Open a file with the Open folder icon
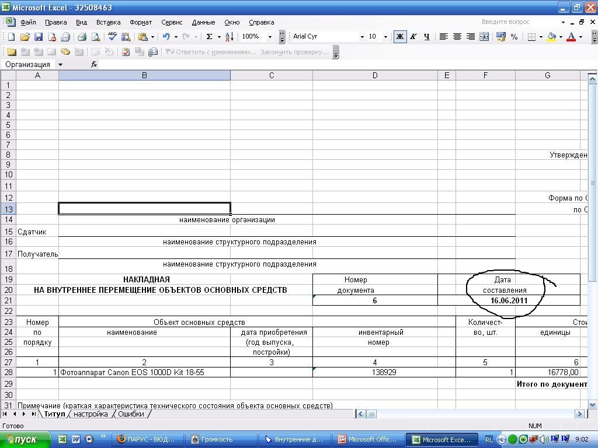 click(25, 37)
